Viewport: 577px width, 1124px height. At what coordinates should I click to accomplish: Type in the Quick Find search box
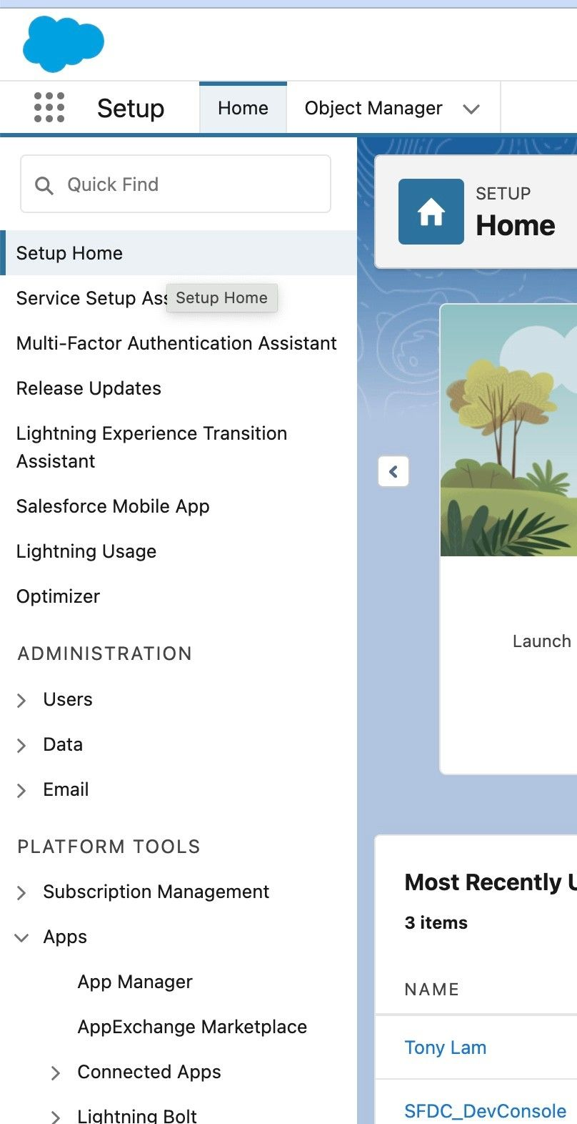[x=186, y=184]
